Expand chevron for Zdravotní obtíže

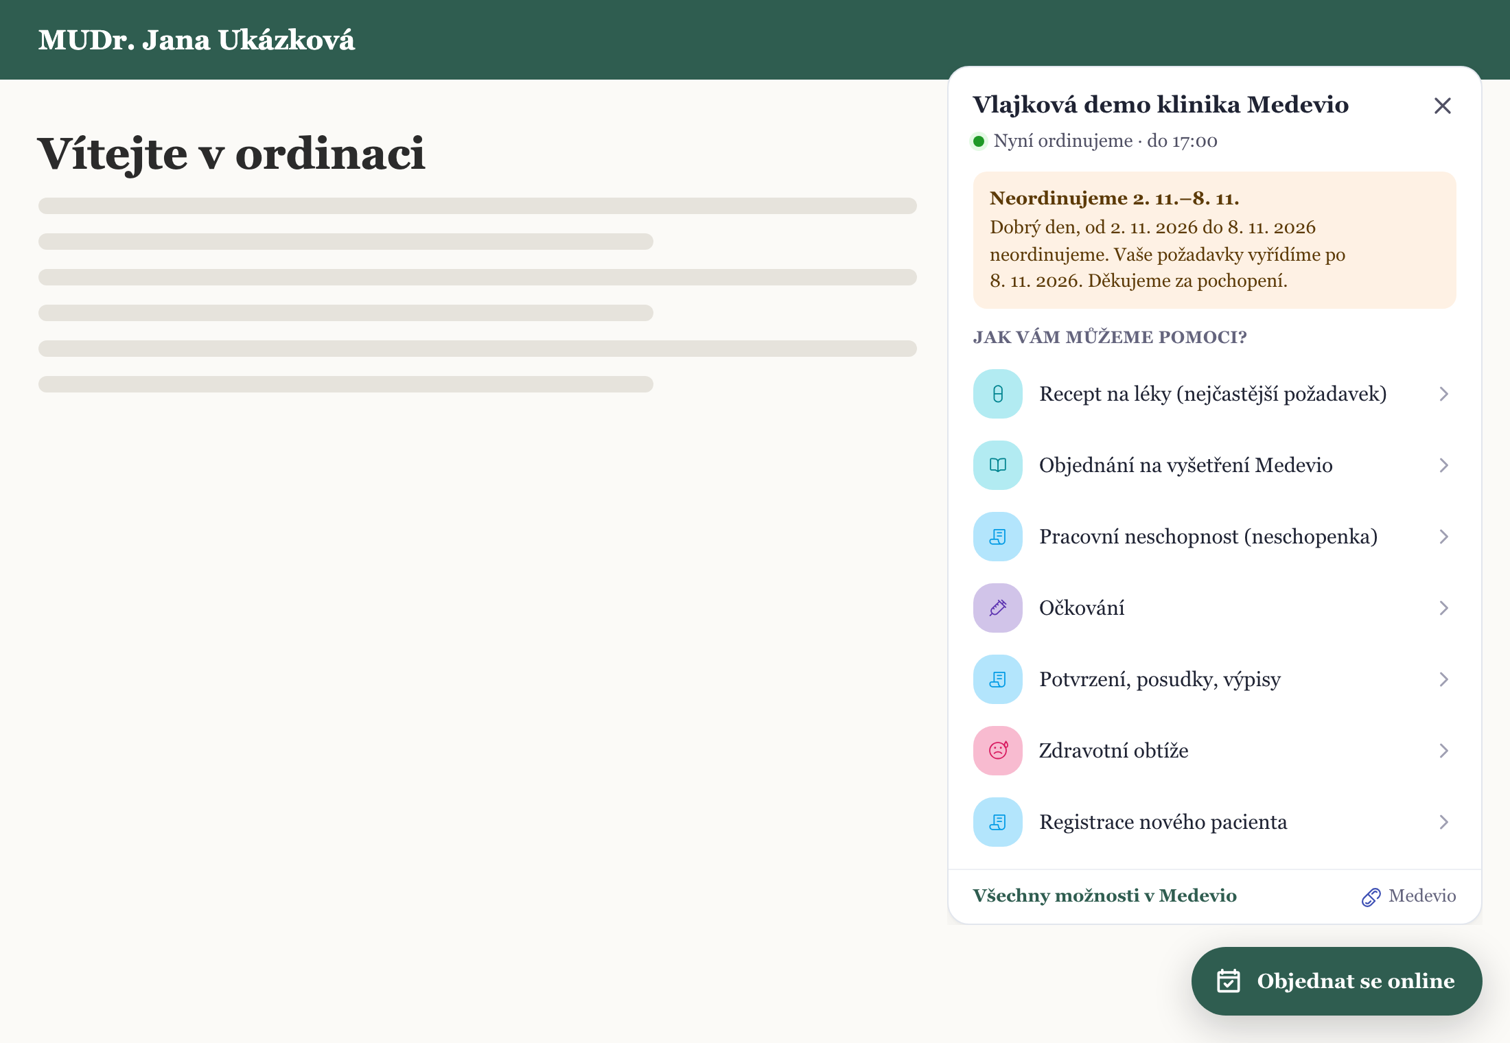(1444, 751)
